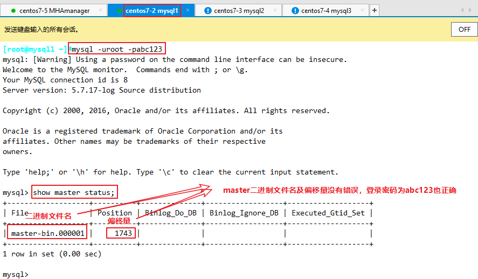This screenshot has height=279, width=478.
Task: Click the master-bin.000001 file value
Action: point(48,233)
